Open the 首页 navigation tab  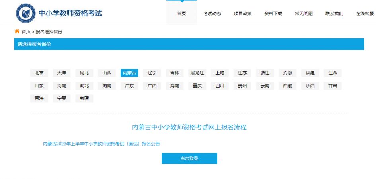coord(181,14)
